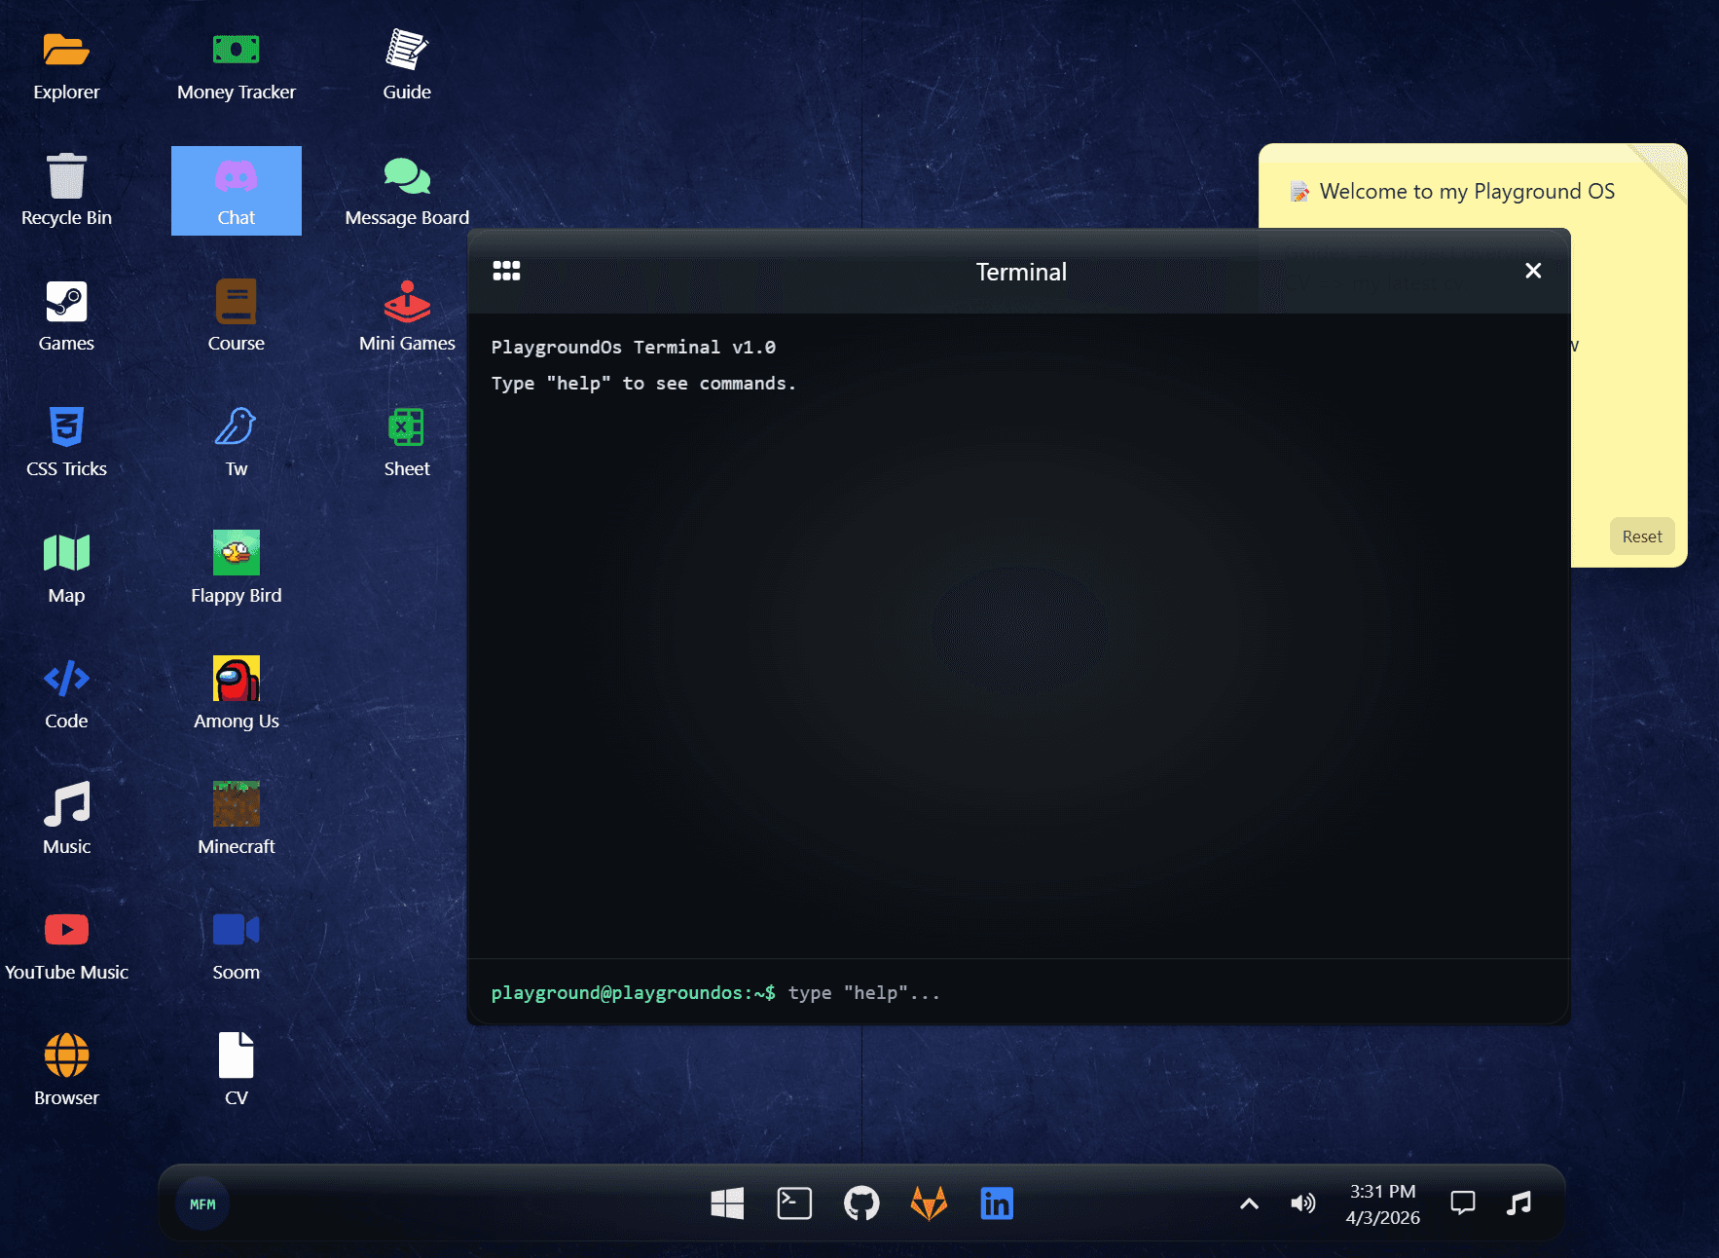Launch the Soom video app

point(236,945)
